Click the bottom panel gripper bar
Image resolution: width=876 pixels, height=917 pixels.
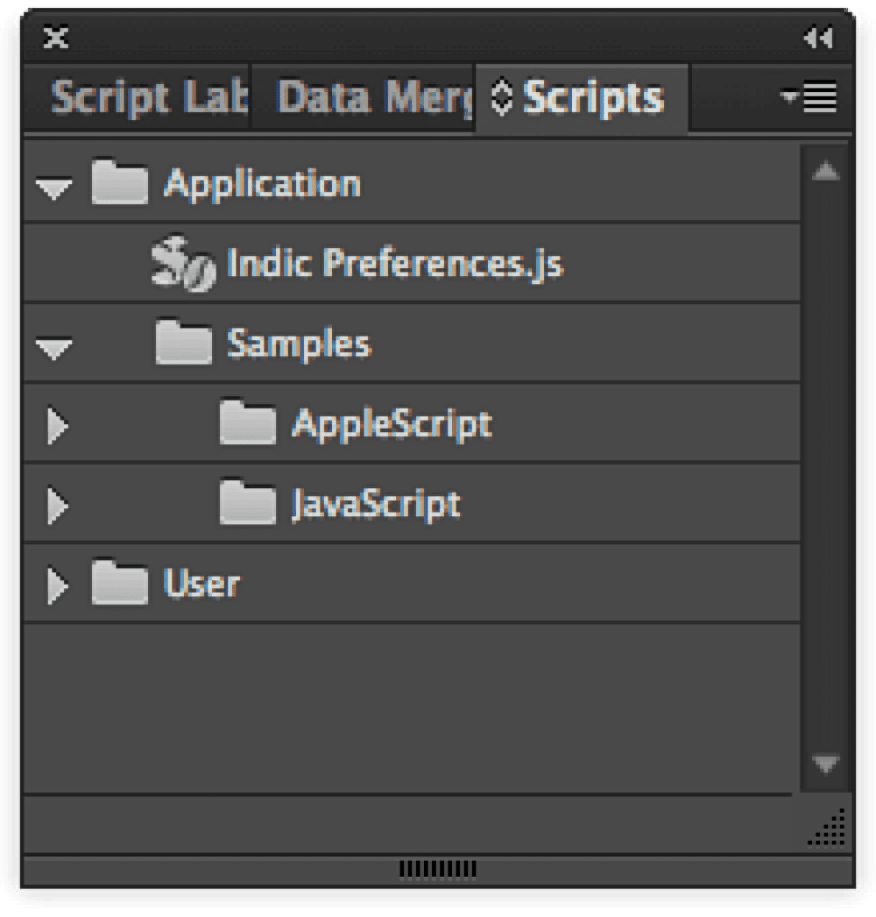pyautogui.click(x=438, y=869)
